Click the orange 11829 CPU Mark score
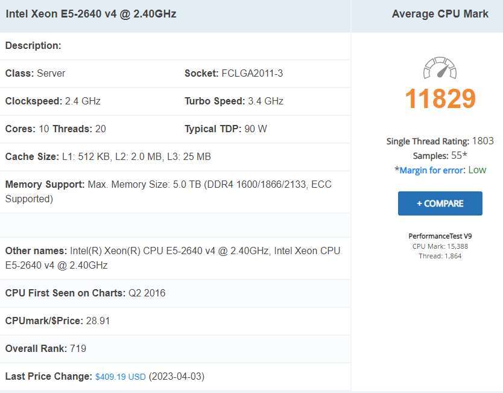The height and width of the screenshot is (393, 503). click(440, 99)
